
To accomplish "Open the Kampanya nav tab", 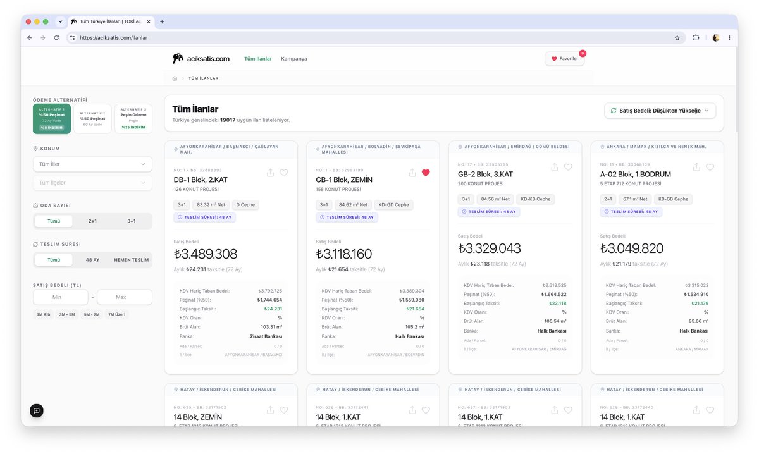I will point(294,59).
